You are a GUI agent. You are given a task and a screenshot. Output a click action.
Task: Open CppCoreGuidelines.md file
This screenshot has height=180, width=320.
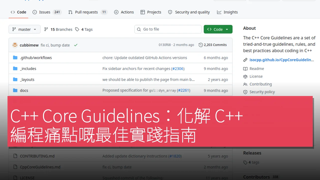pos(40,167)
